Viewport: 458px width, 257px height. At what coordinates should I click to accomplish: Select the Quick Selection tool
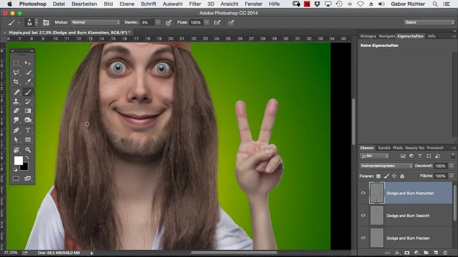[28, 73]
